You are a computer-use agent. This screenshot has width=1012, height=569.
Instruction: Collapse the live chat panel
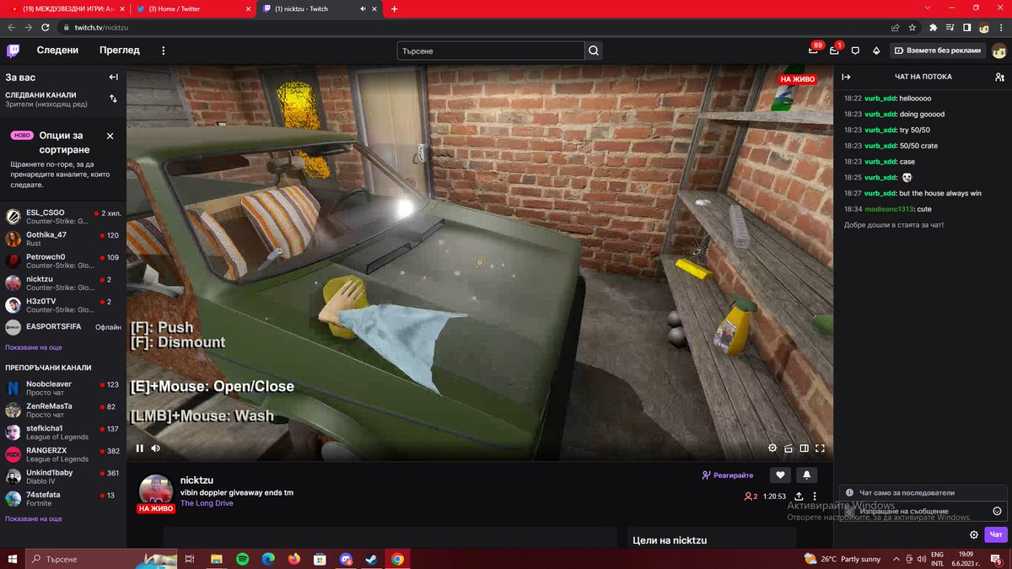[846, 77]
